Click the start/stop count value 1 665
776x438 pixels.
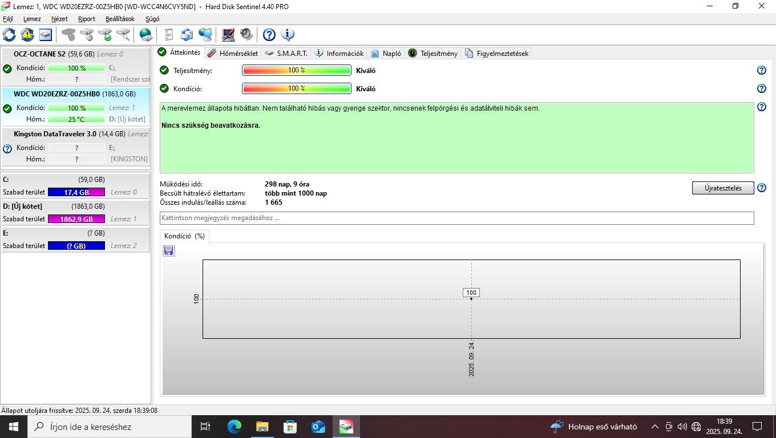[273, 202]
